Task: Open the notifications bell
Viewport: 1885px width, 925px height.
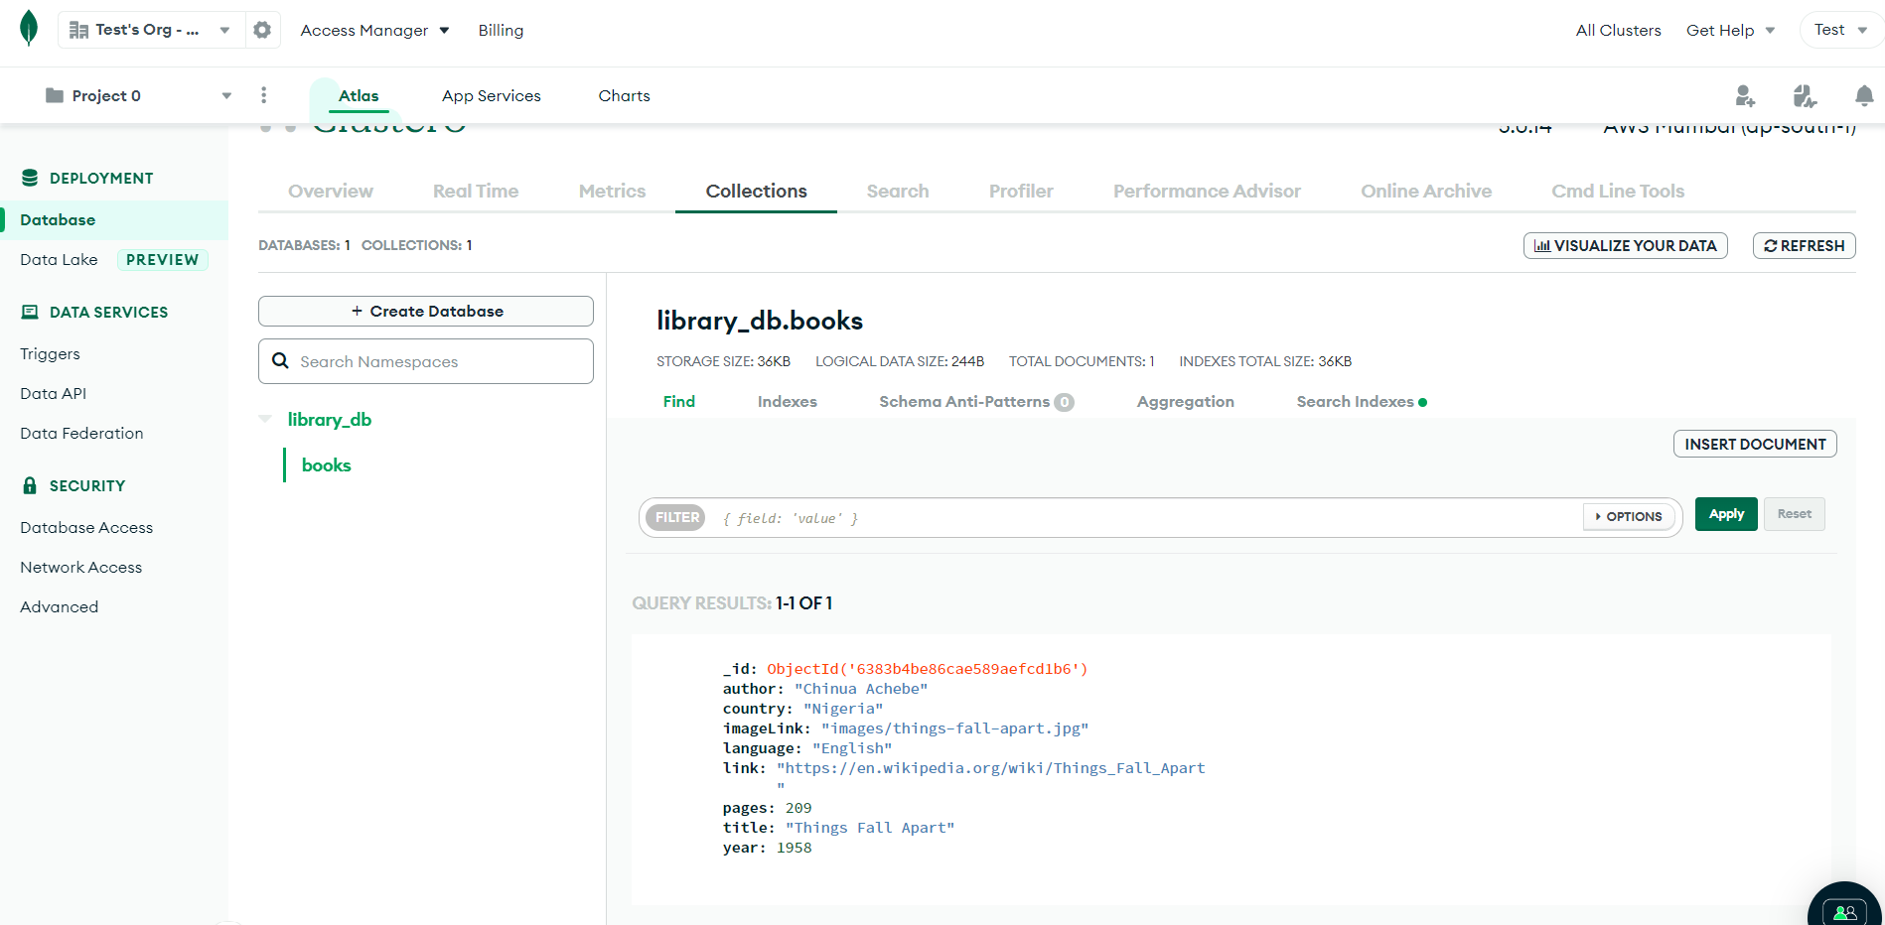Action: tap(1864, 96)
